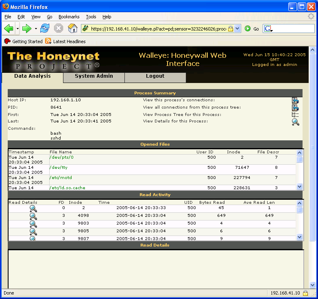Image resolution: width=318 pixels, height=299 pixels.
Task: Click the View this process's connections icon
Action: pyautogui.click(x=295, y=100)
